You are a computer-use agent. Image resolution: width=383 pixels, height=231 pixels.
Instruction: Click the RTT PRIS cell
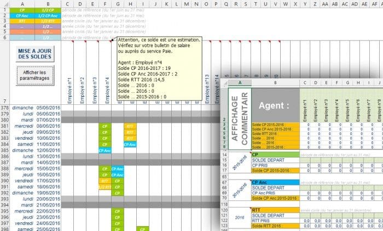point(276,221)
